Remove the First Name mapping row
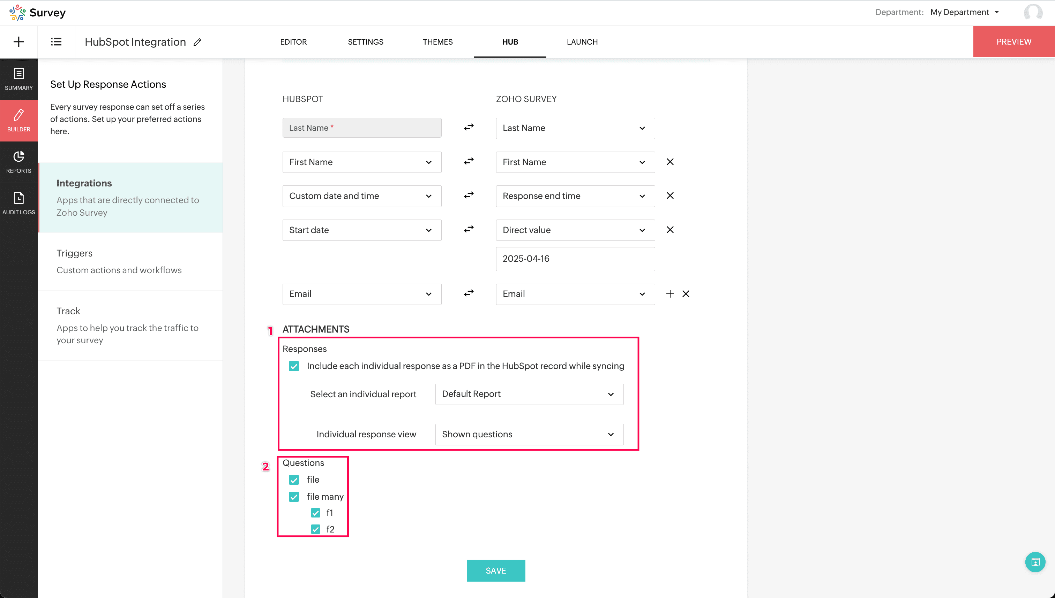Screen dimensions: 1055x598 670,162
